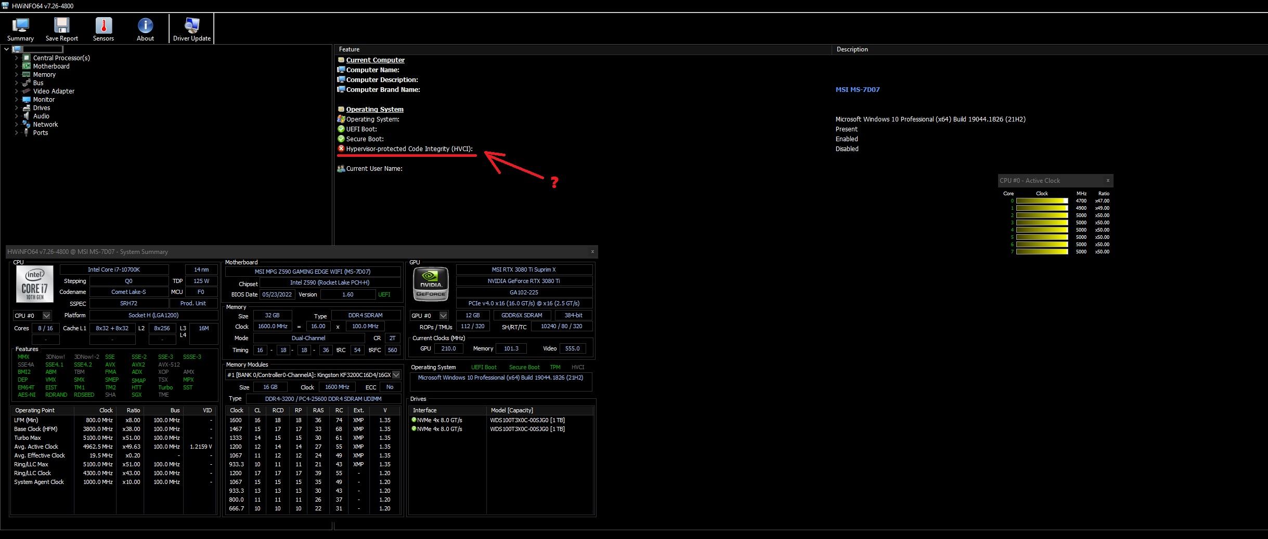
Task: Click the Avg. Active Clock row
Action: [113, 447]
